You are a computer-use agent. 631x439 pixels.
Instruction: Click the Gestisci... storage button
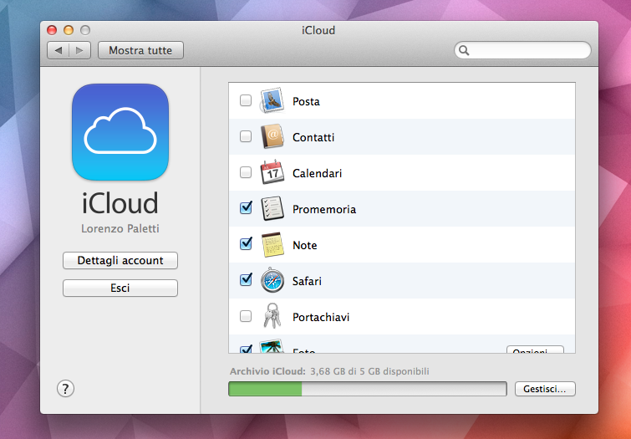(545, 389)
